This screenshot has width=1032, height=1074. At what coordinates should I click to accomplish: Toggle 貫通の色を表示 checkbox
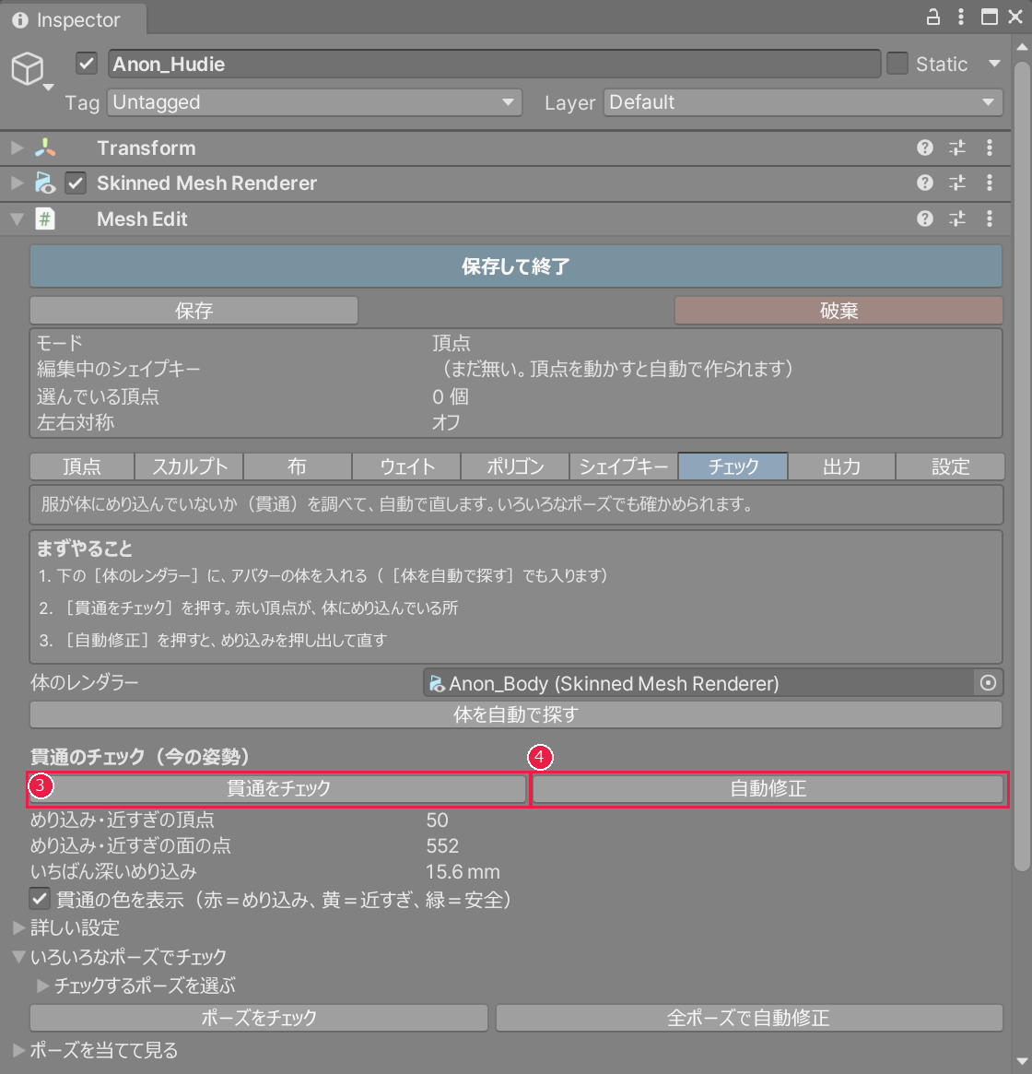[x=40, y=899]
